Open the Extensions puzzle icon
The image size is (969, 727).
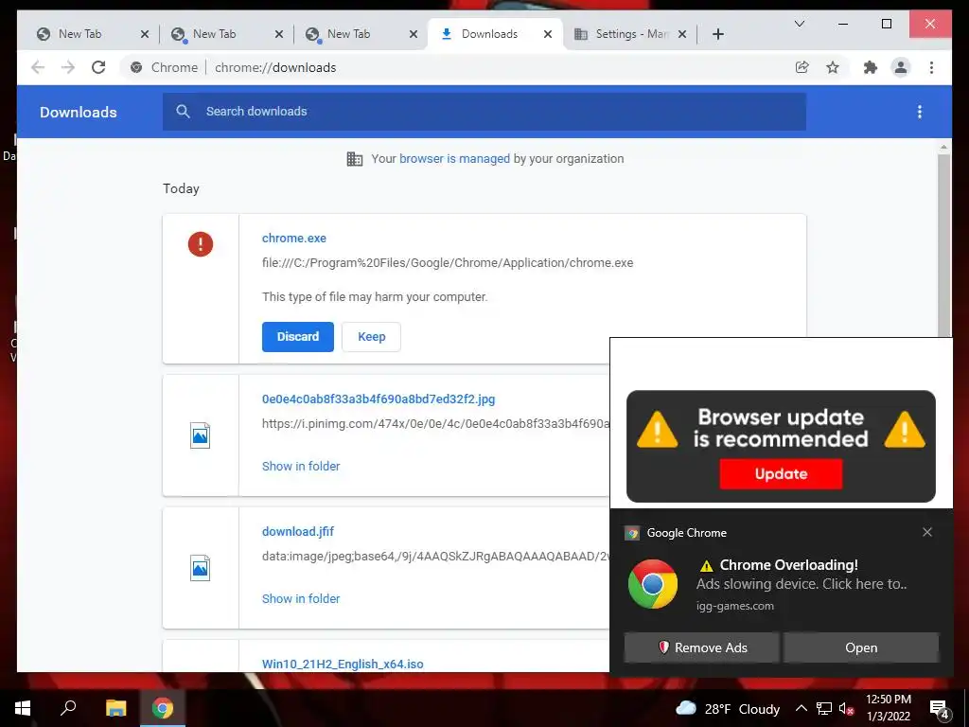tap(871, 67)
